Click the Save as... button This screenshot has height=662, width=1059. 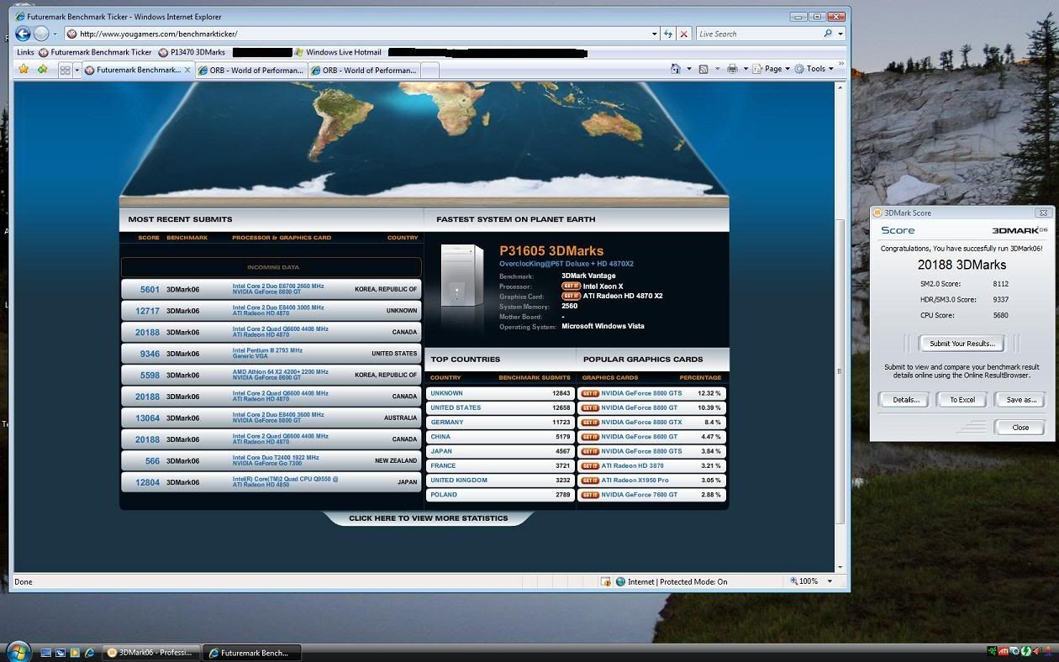[1021, 400]
